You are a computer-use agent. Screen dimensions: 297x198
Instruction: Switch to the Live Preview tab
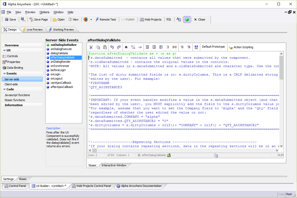(33, 29)
